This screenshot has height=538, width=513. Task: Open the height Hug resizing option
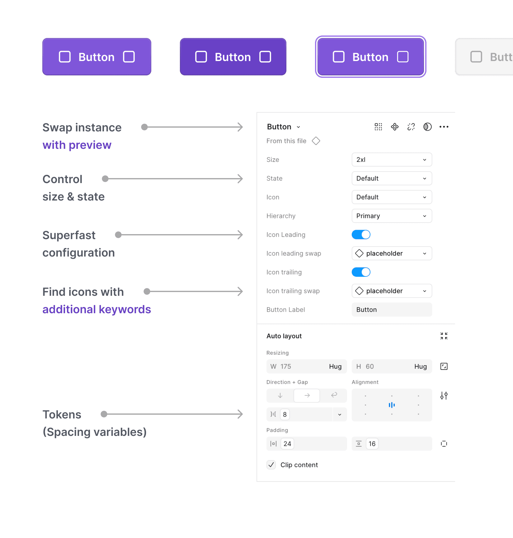pyautogui.click(x=421, y=366)
